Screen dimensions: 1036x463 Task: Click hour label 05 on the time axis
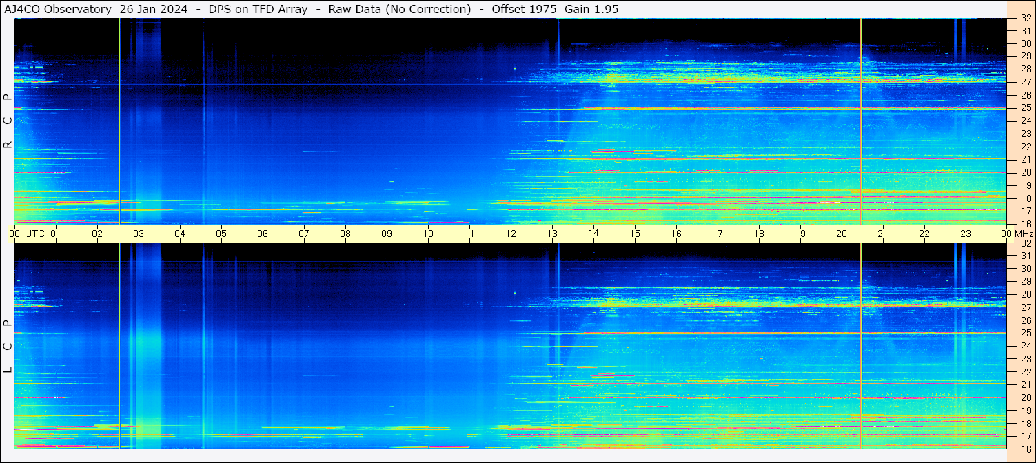(221, 234)
